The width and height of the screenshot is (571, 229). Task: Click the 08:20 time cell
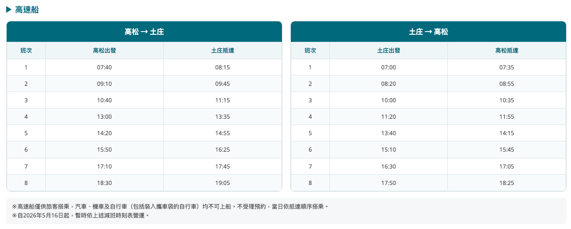(389, 84)
